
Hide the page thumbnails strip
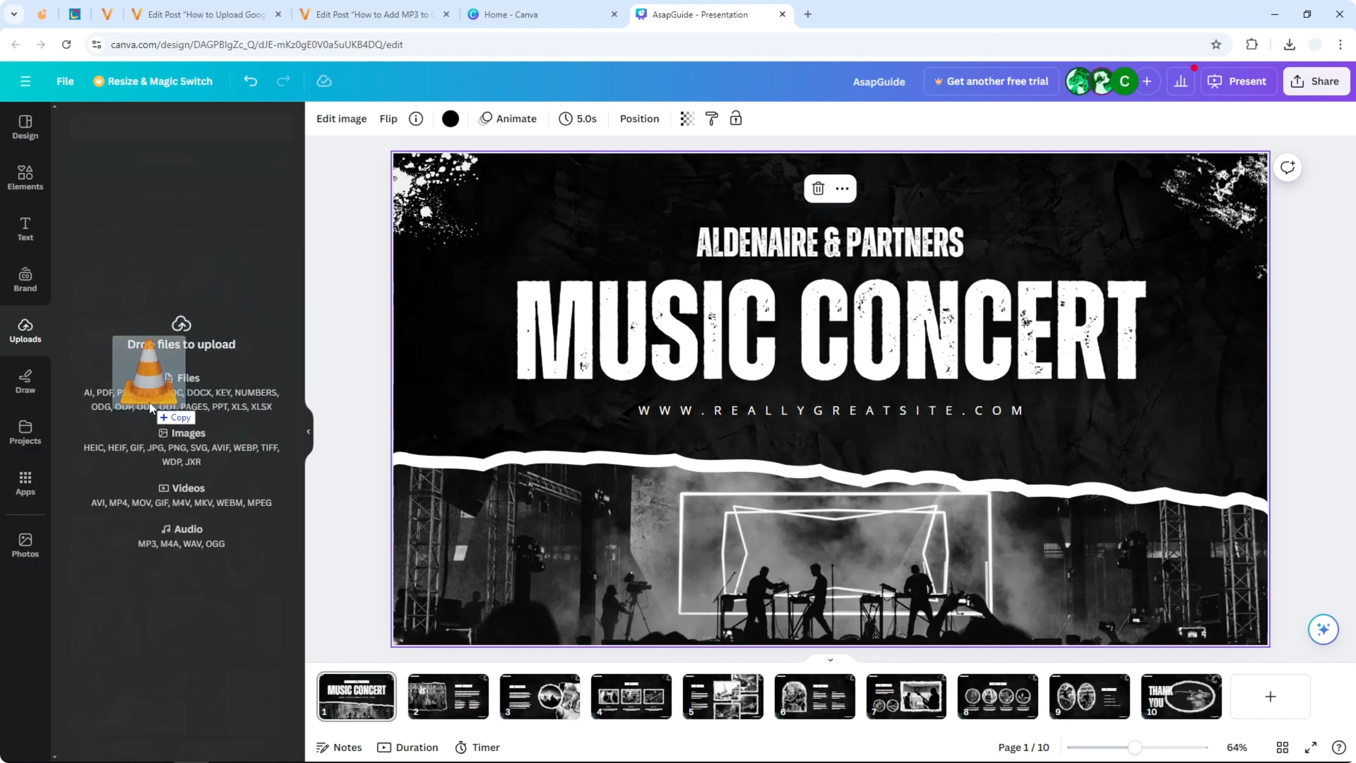point(830,659)
